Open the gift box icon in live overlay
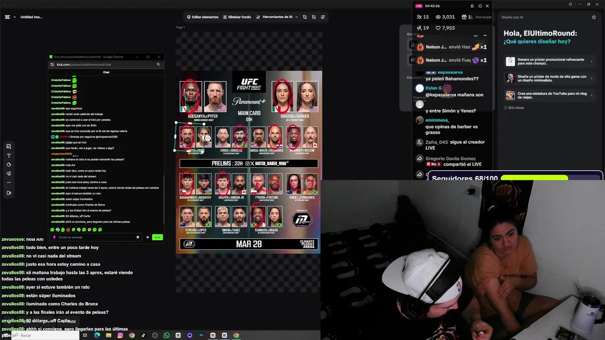Image resolution: width=605 pixels, height=340 pixels. coord(464,17)
